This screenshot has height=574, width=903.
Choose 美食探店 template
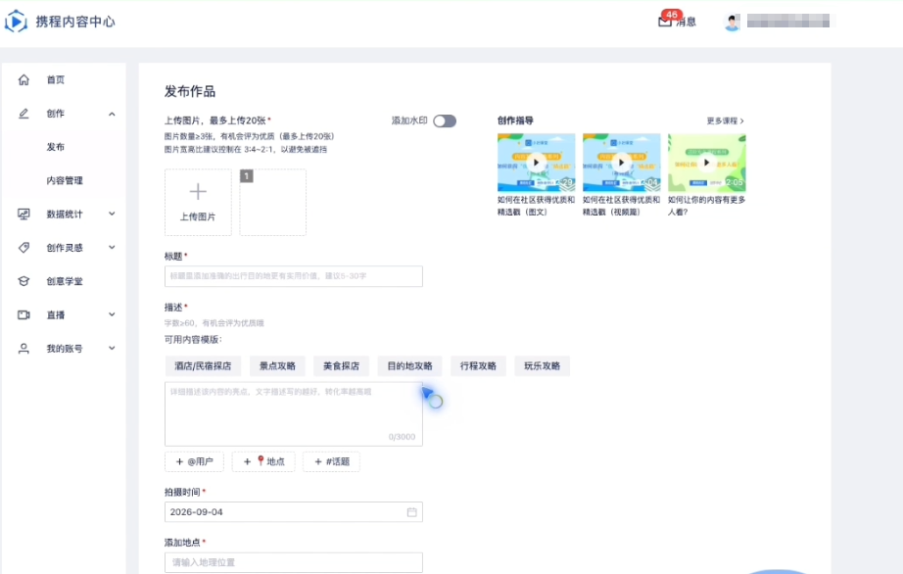point(341,365)
